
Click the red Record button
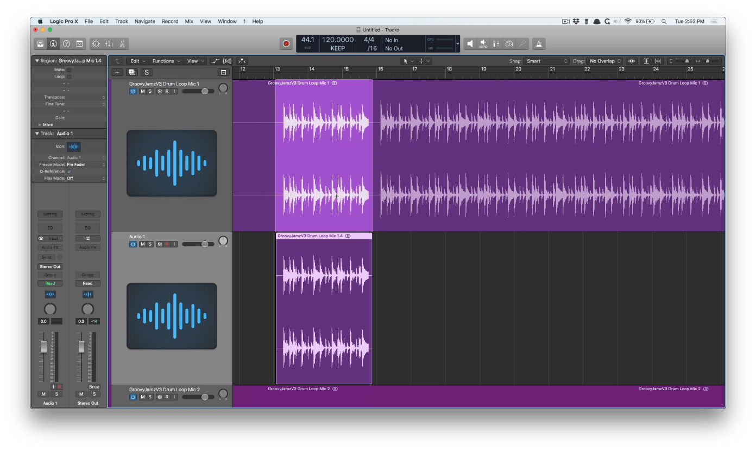click(286, 44)
